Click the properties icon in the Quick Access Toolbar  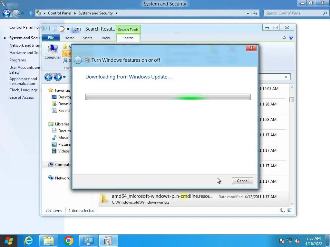tap(62, 29)
